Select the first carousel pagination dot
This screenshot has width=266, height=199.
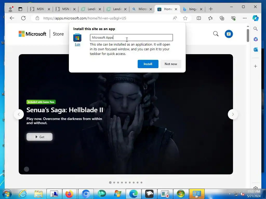110,182
